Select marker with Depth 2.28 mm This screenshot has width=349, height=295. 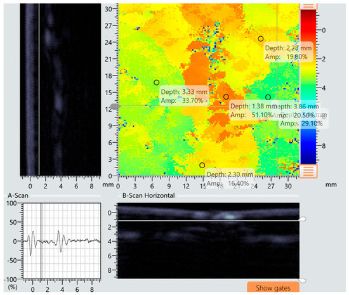click(x=261, y=39)
